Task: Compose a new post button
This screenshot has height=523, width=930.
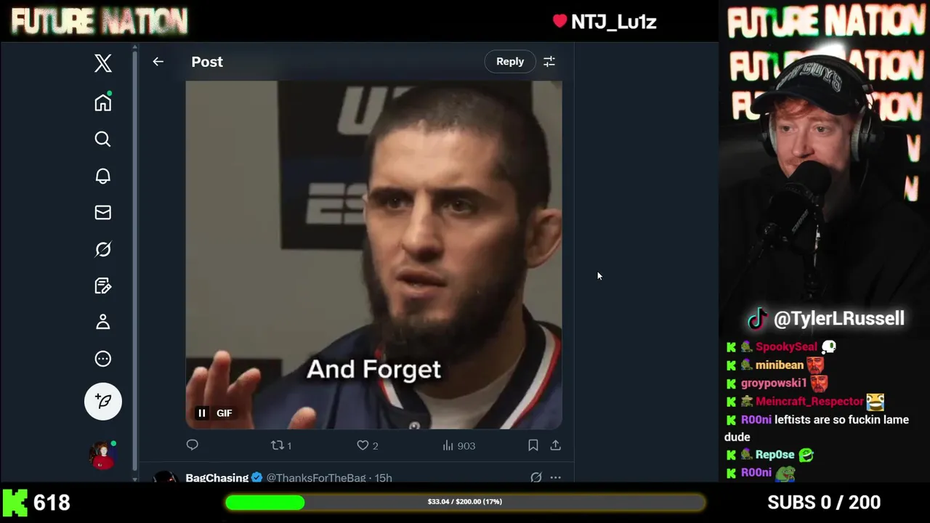Action: [103, 401]
